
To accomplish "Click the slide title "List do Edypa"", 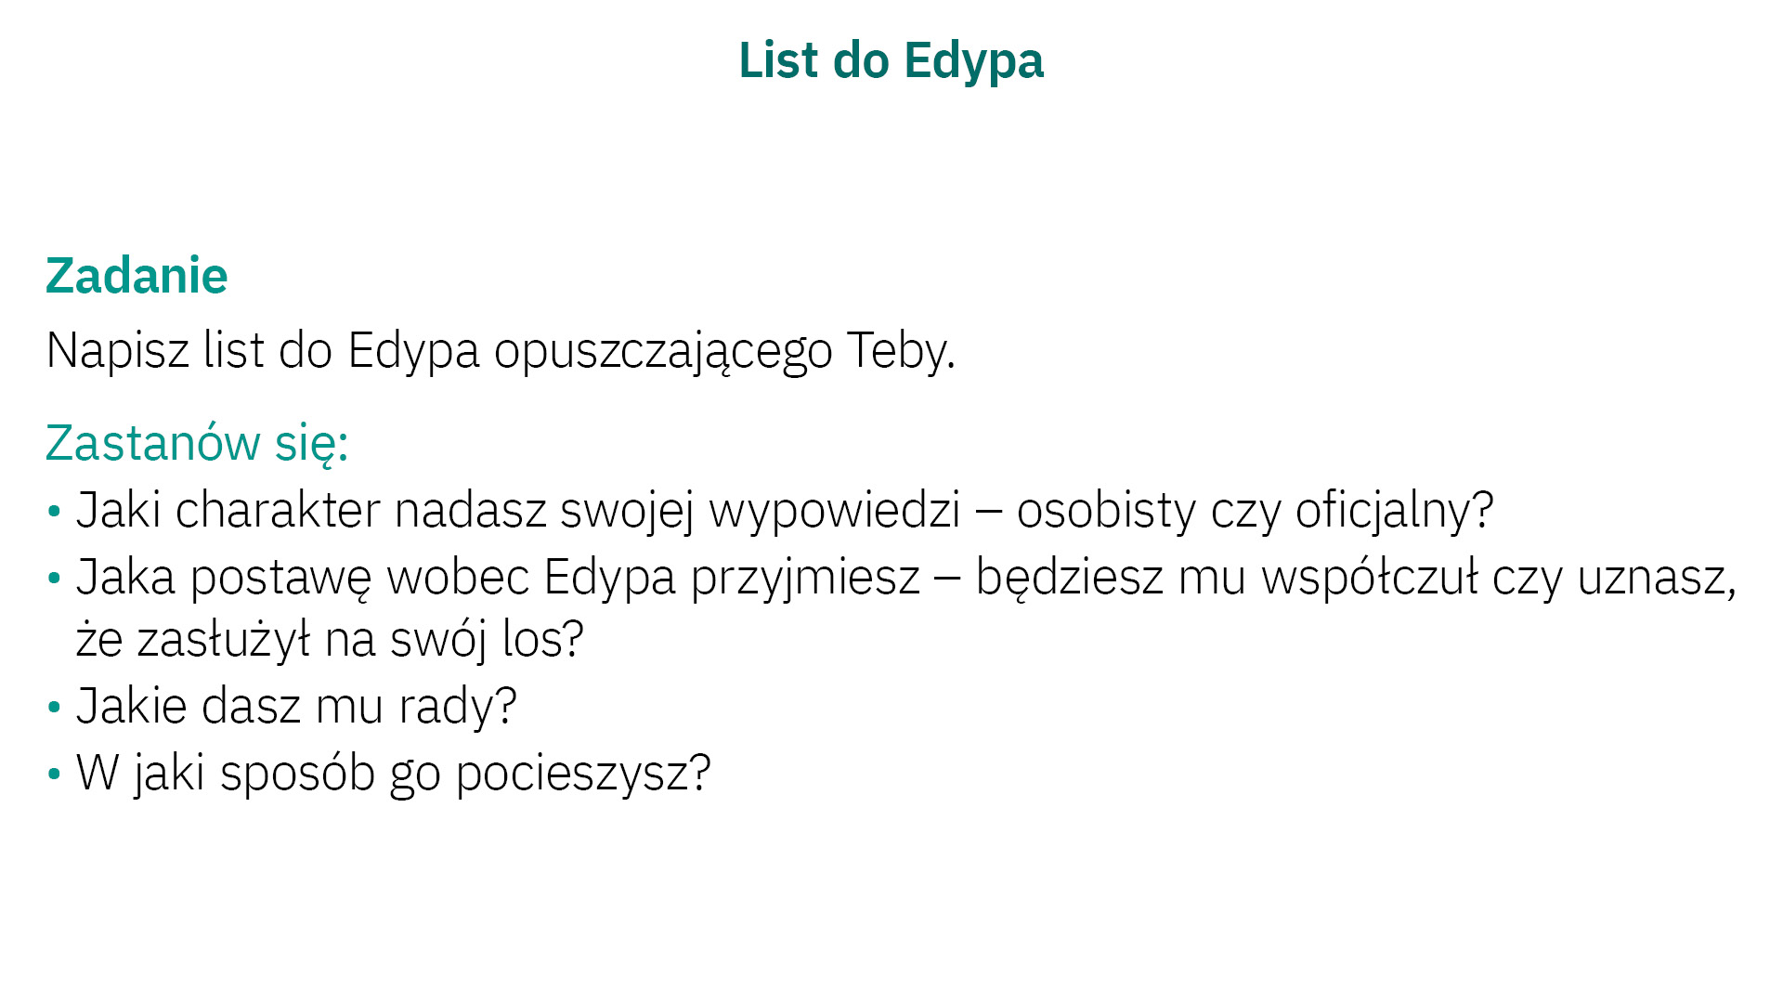I will (x=891, y=61).
